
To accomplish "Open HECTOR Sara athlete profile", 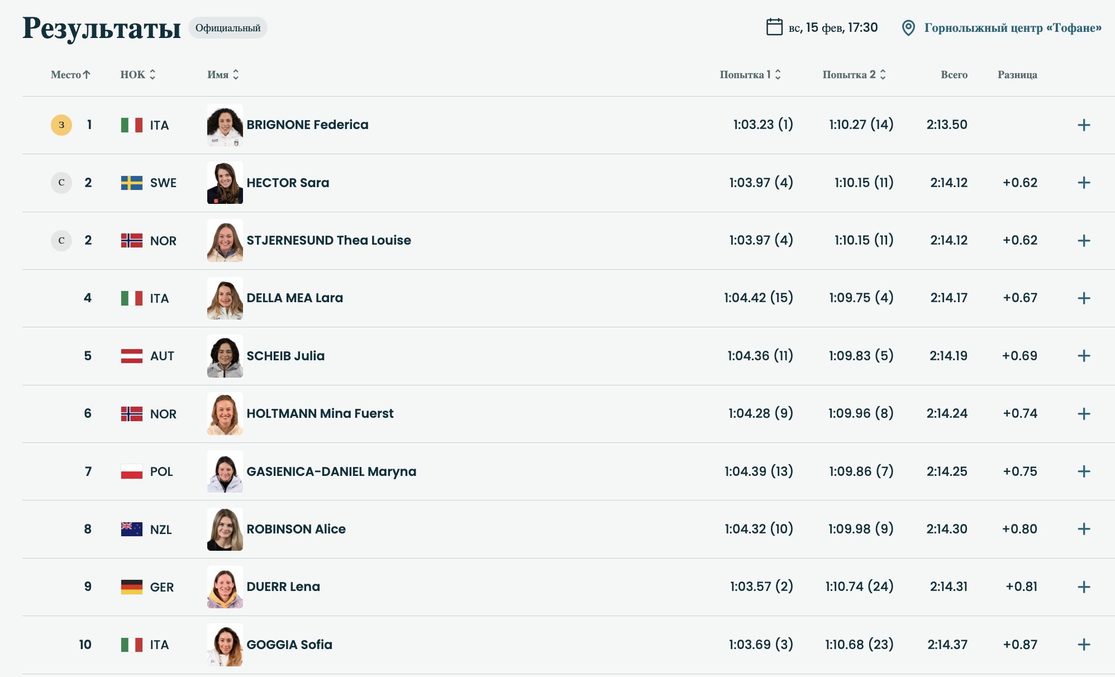I will [288, 183].
